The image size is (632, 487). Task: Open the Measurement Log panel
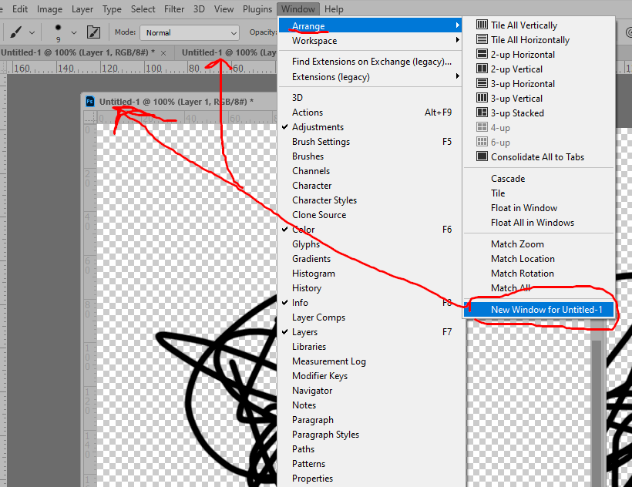370,361
